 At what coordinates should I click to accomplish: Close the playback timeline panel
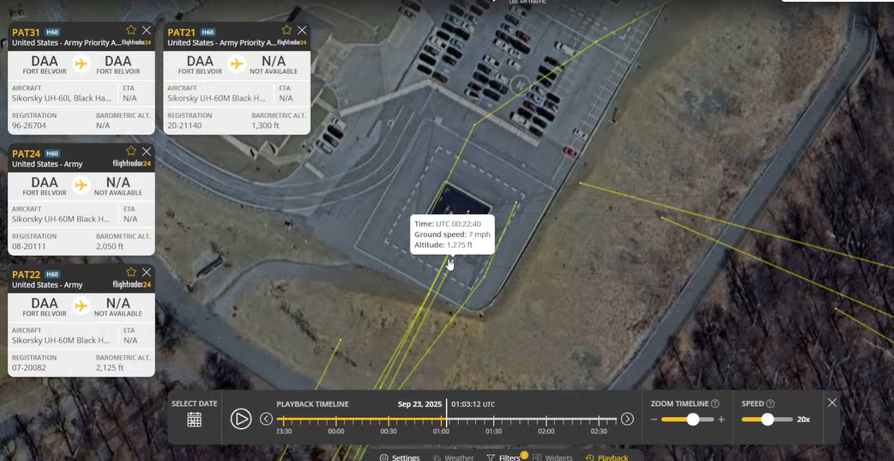[832, 402]
